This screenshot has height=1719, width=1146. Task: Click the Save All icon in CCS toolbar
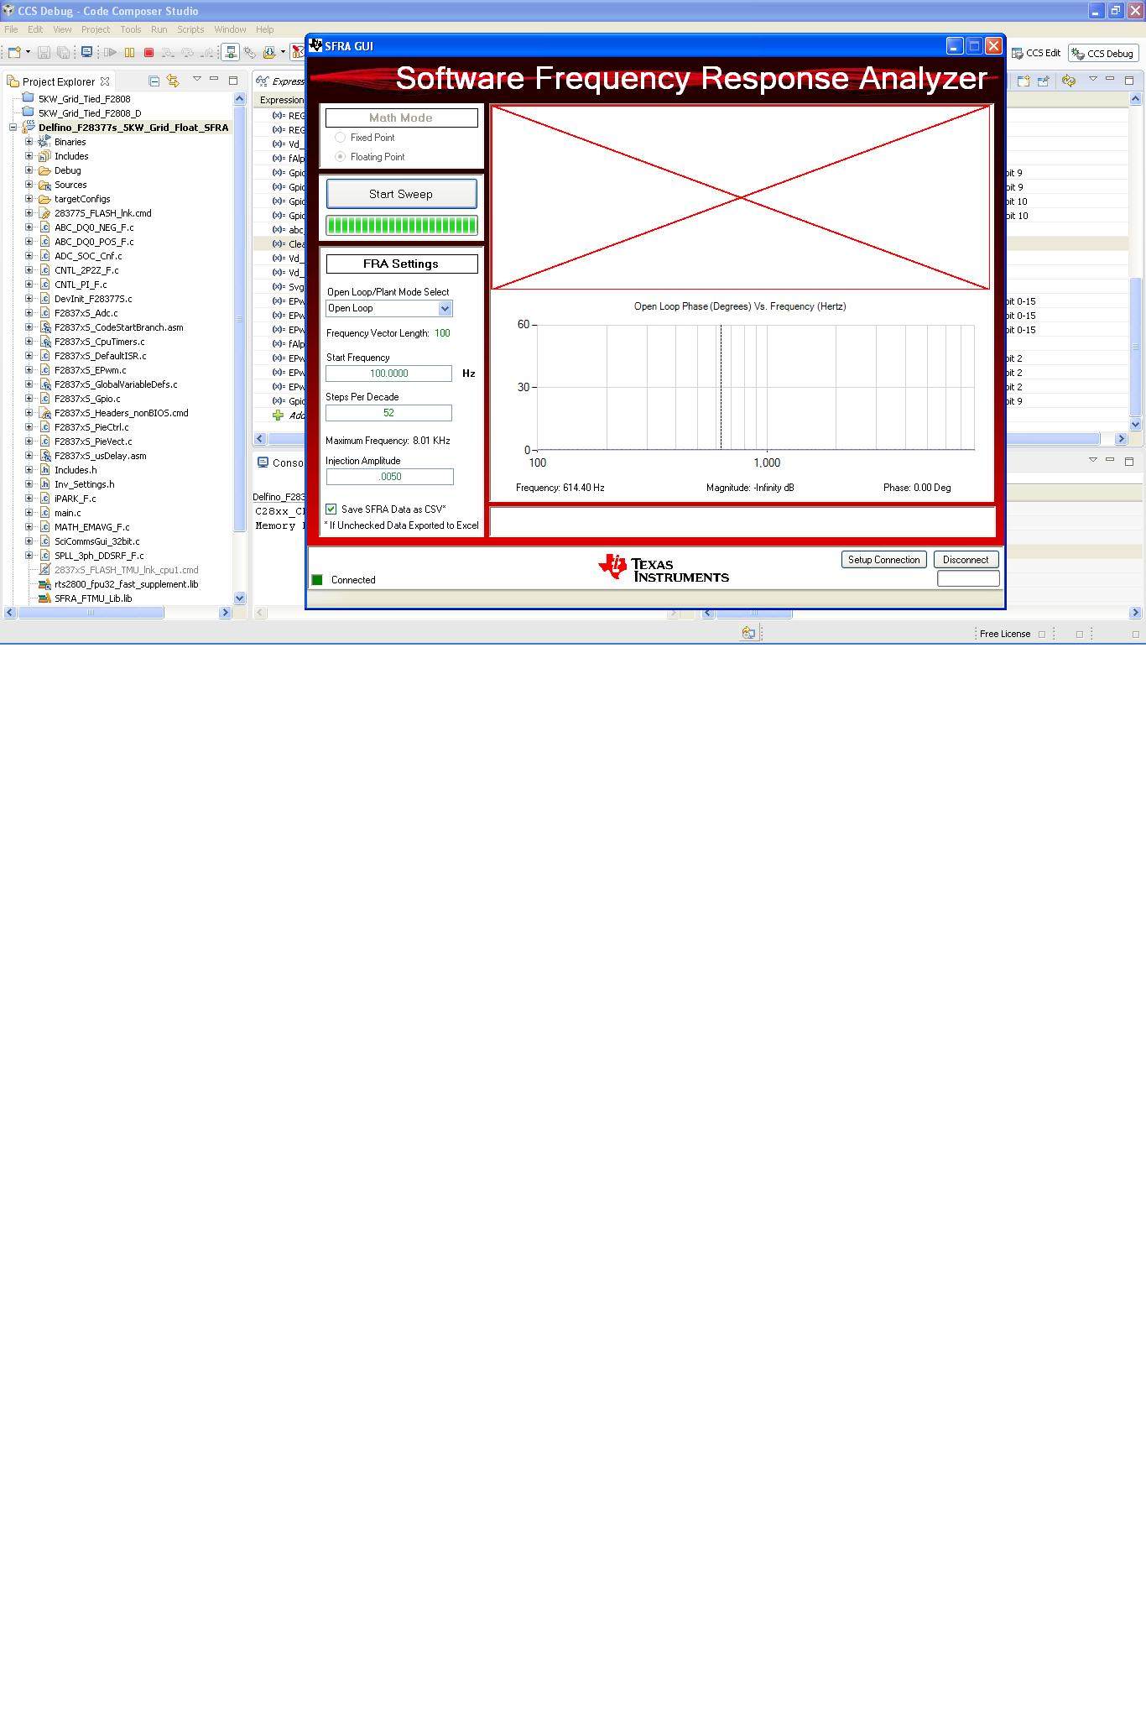[63, 52]
